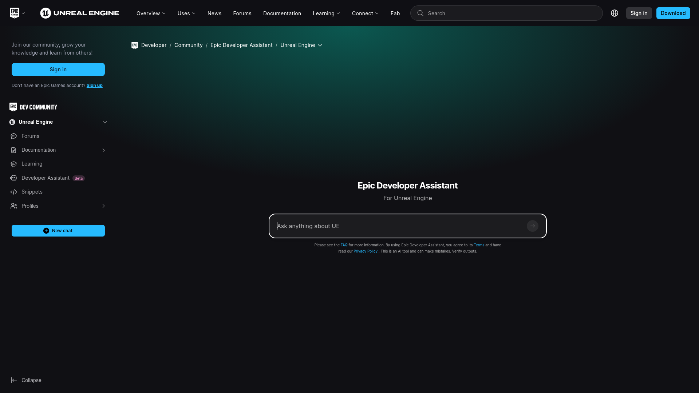Focus the top Search field

point(506,13)
